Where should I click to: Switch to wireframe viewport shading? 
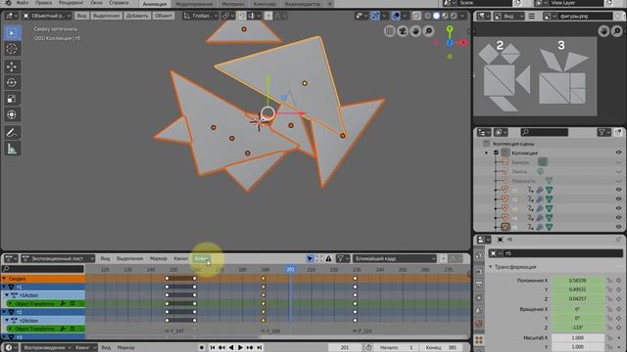(x=427, y=16)
